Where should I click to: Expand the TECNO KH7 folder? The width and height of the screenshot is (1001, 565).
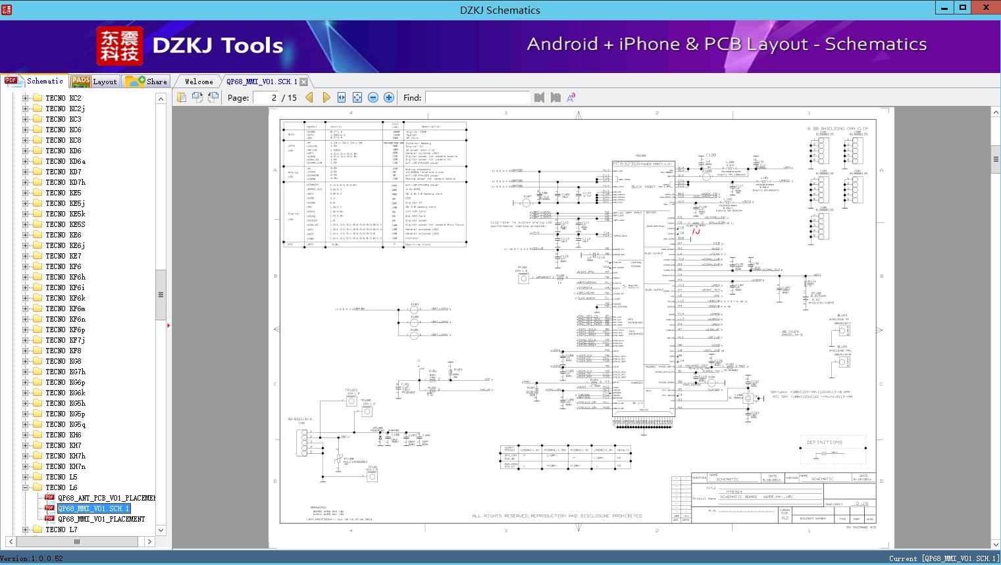[x=26, y=445]
